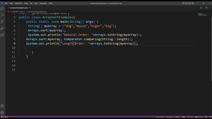Open the Source Control view

[2, 21]
